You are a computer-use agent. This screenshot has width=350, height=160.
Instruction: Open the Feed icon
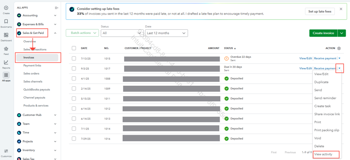click(x=6, y=49)
